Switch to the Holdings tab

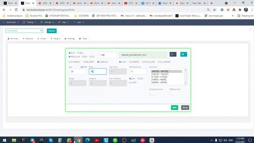point(70,39)
